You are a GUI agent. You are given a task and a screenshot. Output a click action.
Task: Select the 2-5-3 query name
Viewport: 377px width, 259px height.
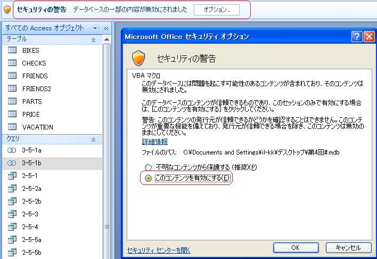coord(30,214)
